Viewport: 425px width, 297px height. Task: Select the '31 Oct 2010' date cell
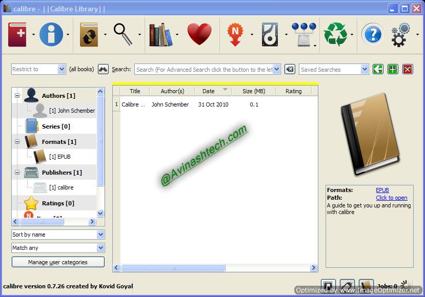213,104
